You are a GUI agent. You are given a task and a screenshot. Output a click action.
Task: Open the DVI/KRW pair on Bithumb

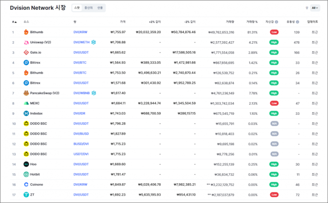coord(80,32)
